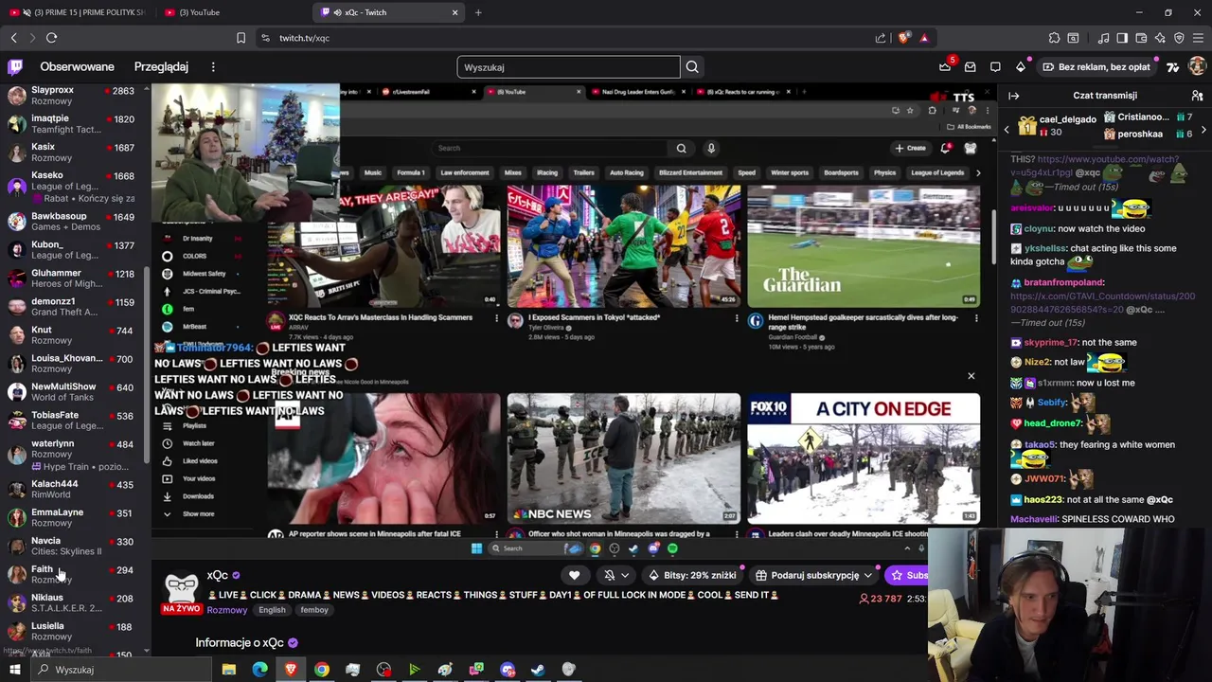Click the English stream tag
The width and height of the screenshot is (1212, 682).
272,610
